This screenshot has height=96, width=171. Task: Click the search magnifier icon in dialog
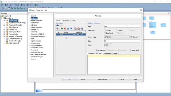(x=29, y=14)
